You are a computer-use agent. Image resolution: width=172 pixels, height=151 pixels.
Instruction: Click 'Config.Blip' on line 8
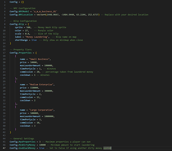17,24
